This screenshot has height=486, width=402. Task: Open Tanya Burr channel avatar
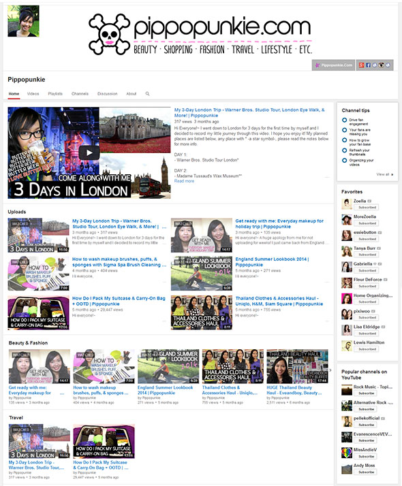347,251
